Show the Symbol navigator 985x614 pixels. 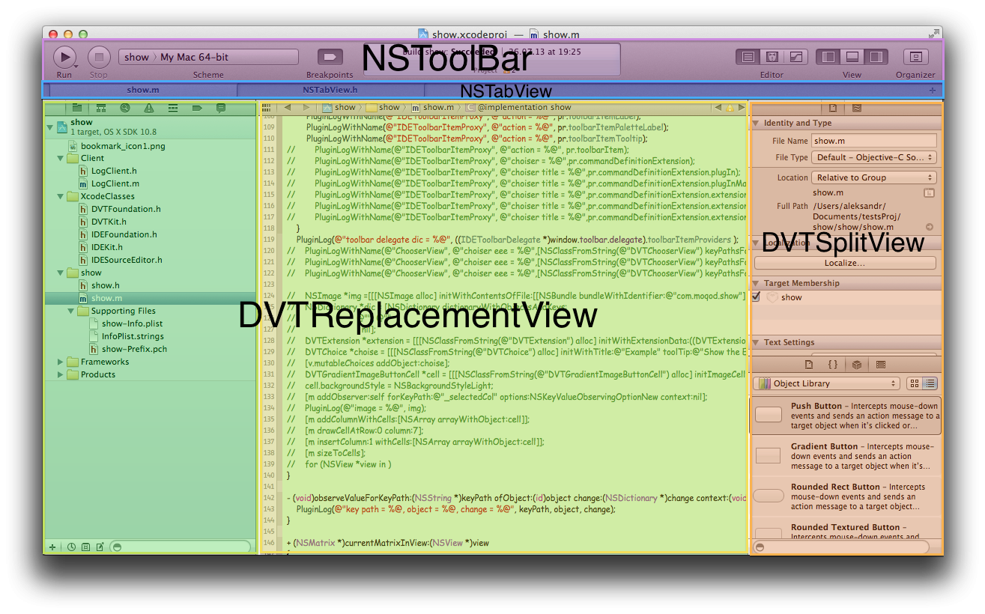101,109
